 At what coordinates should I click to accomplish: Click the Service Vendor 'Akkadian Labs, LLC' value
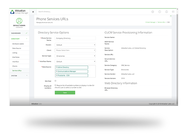click(128, 74)
